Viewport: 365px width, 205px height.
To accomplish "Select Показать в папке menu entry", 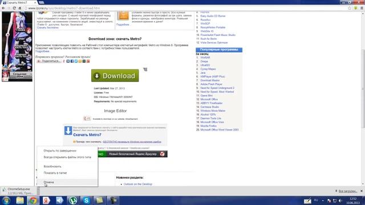I will [x=55, y=173].
